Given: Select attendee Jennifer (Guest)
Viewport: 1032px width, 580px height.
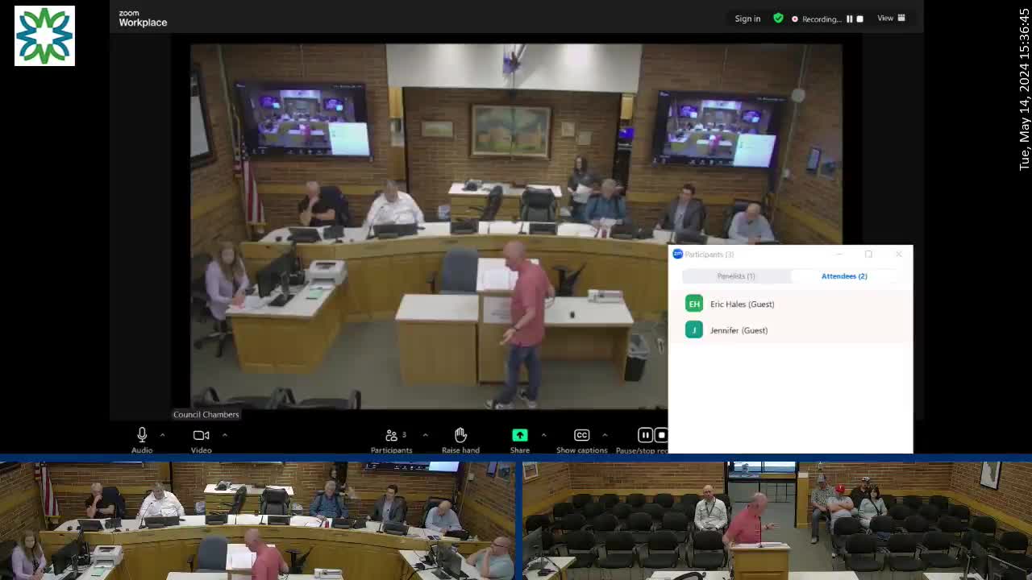Looking at the screenshot, I should click(x=790, y=329).
